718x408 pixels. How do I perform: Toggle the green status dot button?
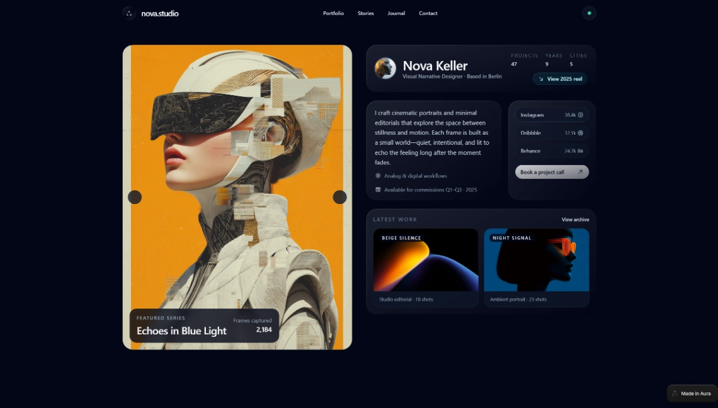[589, 13]
